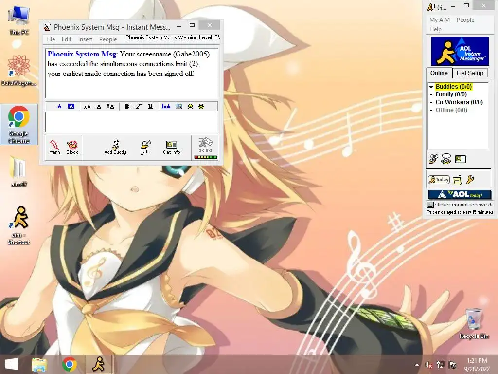Viewport: 498px width, 374px height.
Task: Open the smiley emoticon picker
Action: [x=201, y=107]
